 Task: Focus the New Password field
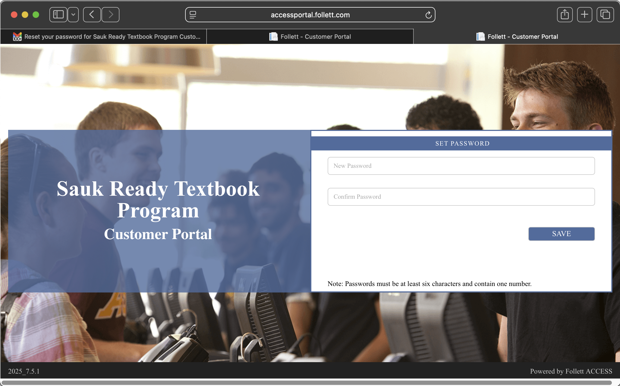(461, 166)
